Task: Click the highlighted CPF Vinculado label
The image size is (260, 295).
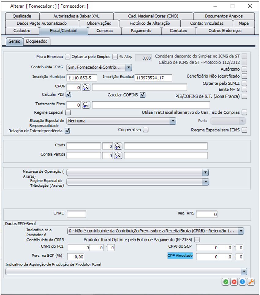Action: click(180, 256)
